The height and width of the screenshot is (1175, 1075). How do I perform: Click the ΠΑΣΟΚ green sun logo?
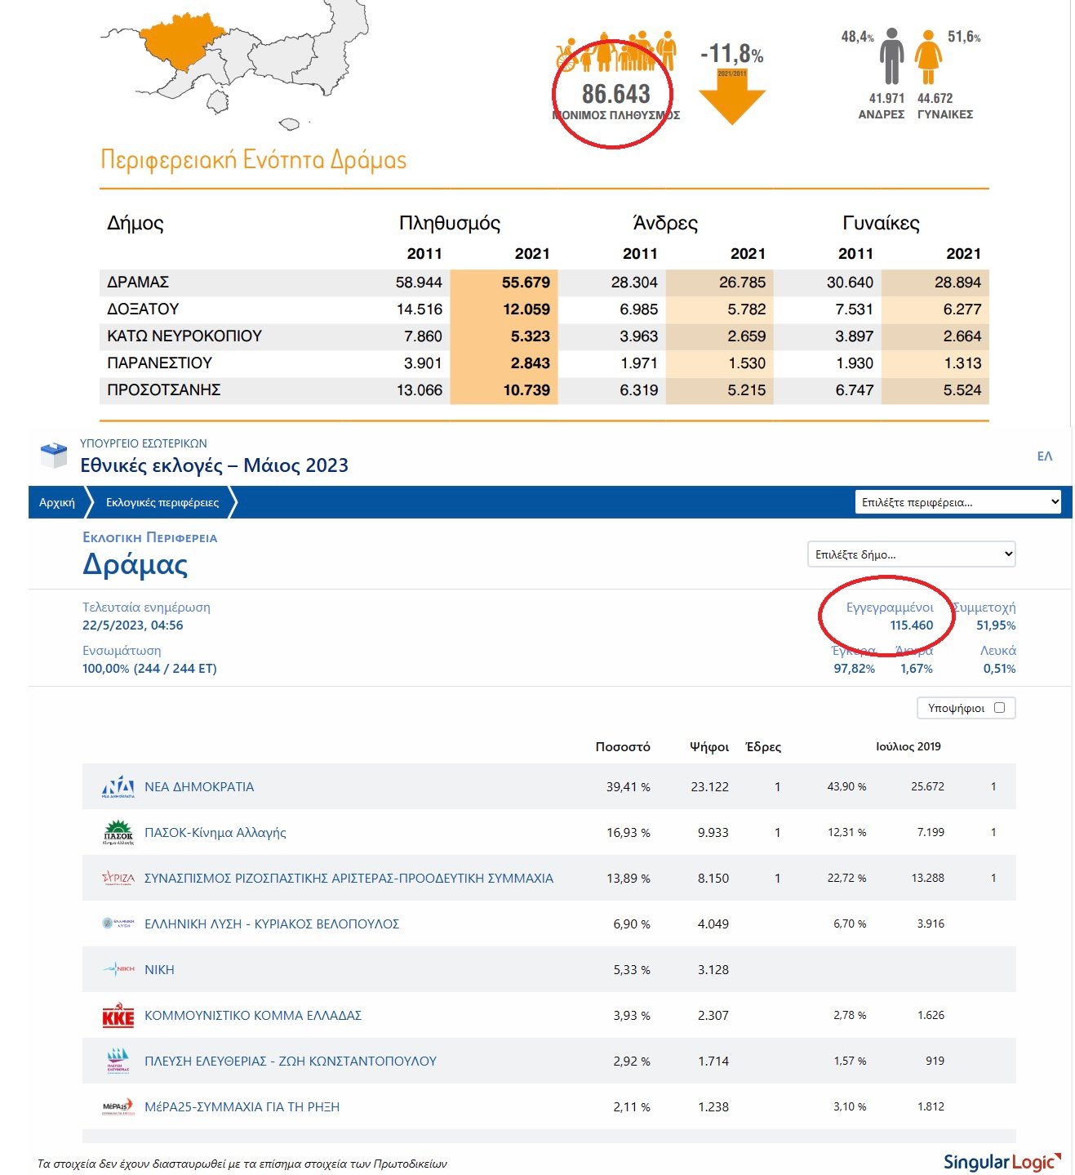(x=118, y=832)
